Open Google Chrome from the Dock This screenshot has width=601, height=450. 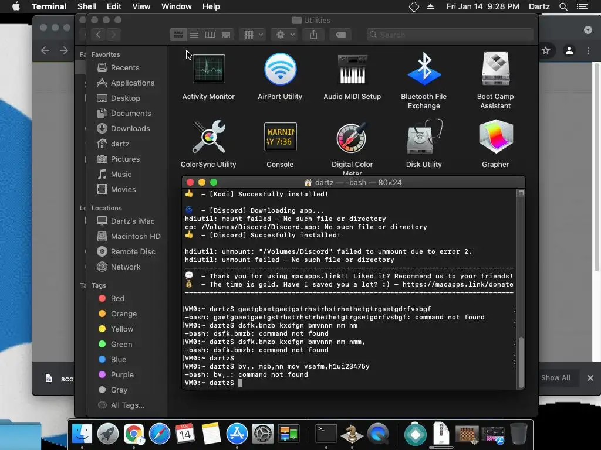coord(133,434)
